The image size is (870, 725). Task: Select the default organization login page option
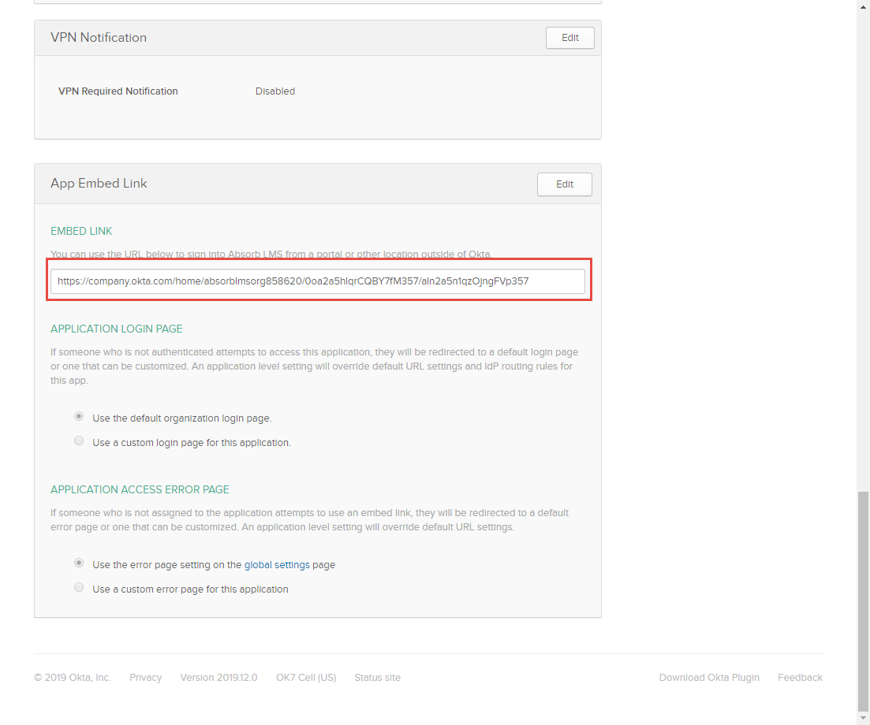click(x=79, y=417)
